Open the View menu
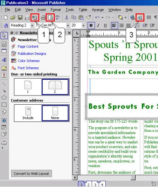The width and height of the screenshot is (158, 187). point(29,10)
